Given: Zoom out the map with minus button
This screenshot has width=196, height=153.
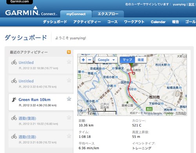Looking at the screenshot, I should click(90, 60).
